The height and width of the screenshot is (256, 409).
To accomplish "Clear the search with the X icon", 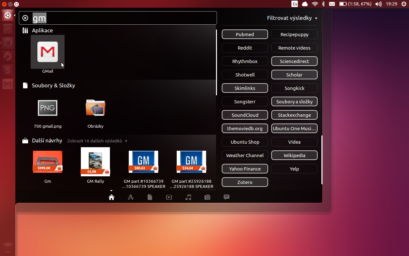I will pyautogui.click(x=26, y=18).
